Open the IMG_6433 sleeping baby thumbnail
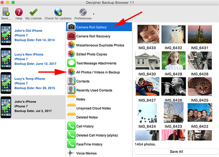 coord(149,34)
